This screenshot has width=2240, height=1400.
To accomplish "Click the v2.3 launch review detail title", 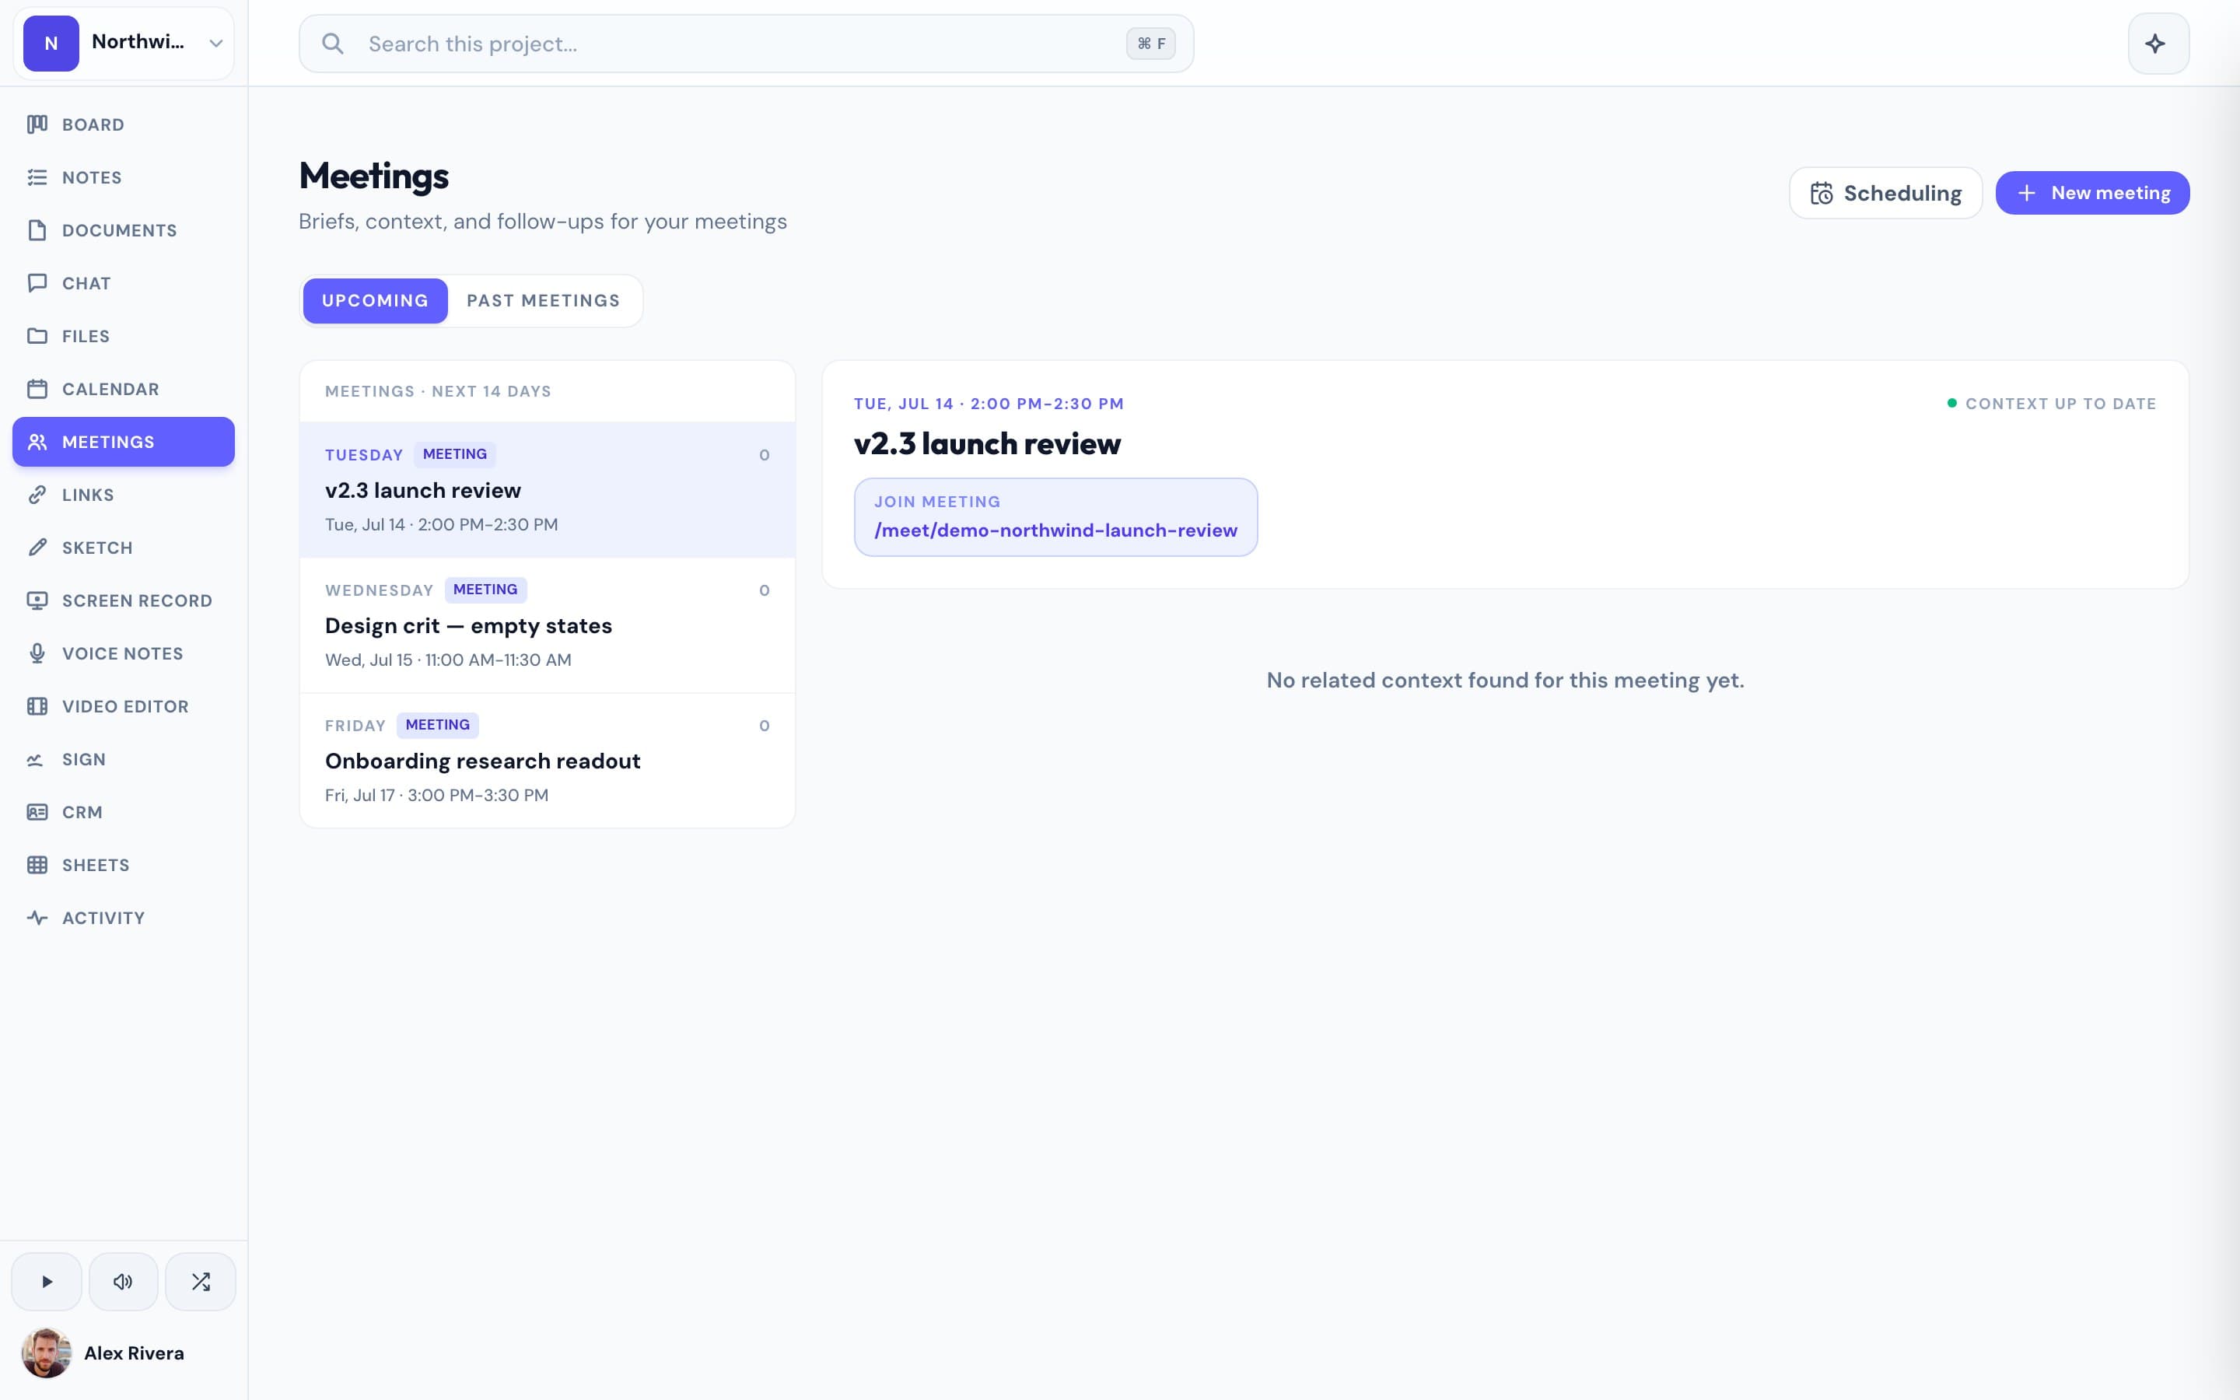I will [987, 443].
